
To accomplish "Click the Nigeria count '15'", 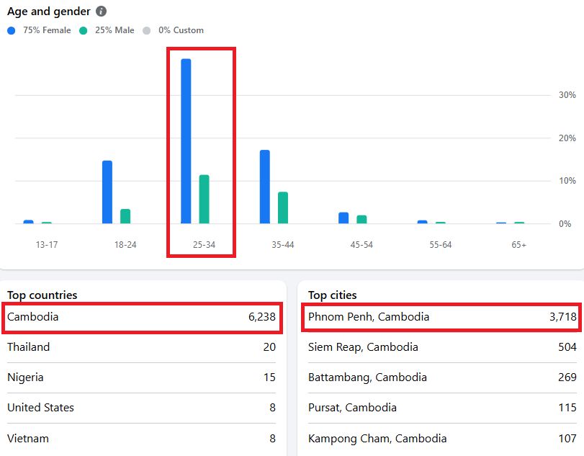I will click(269, 377).
